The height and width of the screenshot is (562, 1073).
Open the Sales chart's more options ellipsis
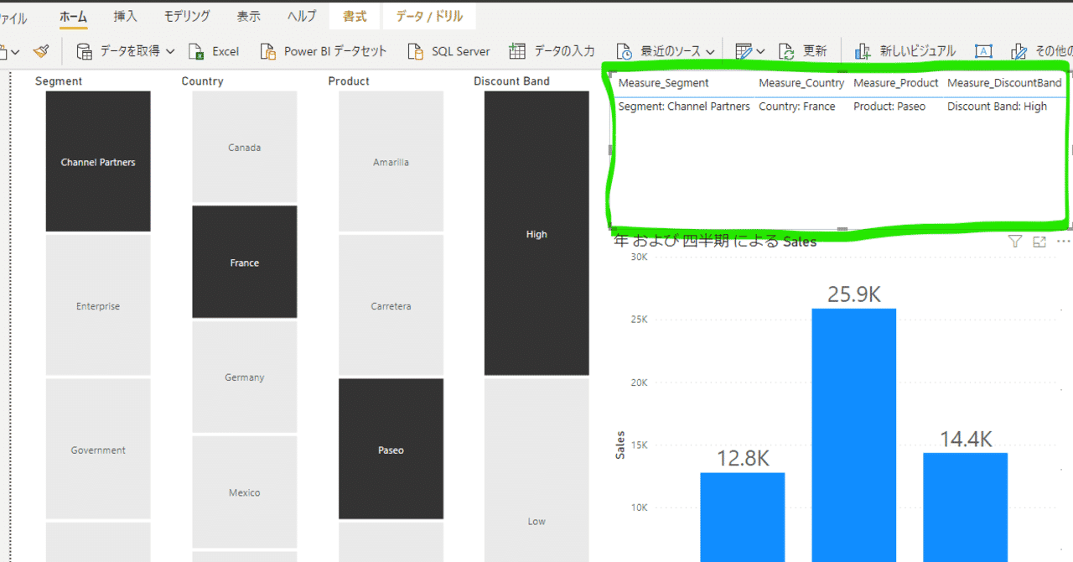(1064, 242)
